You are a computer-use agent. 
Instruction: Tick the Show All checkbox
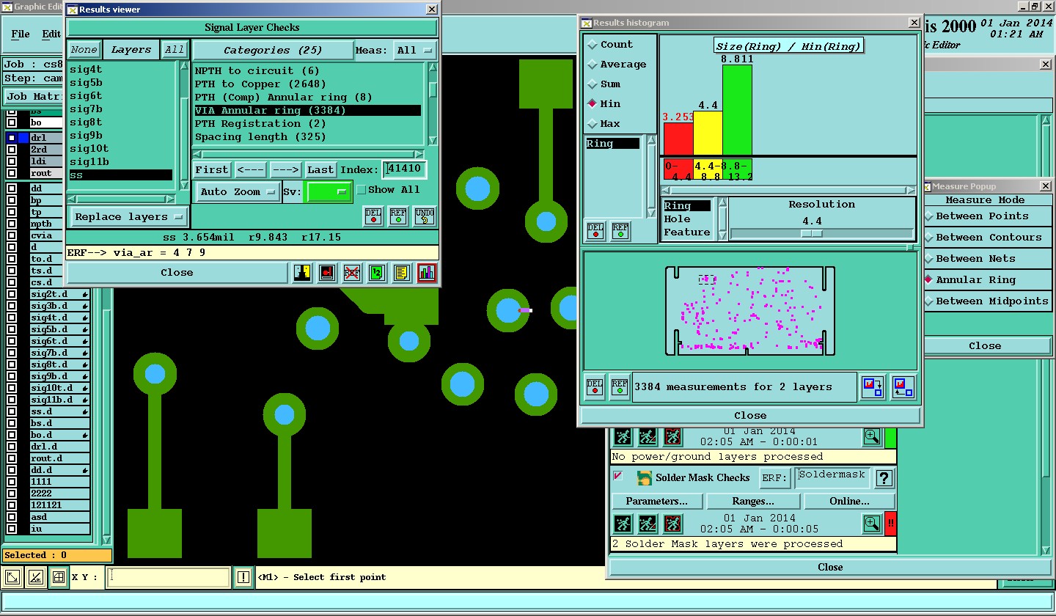pos(361,190)
